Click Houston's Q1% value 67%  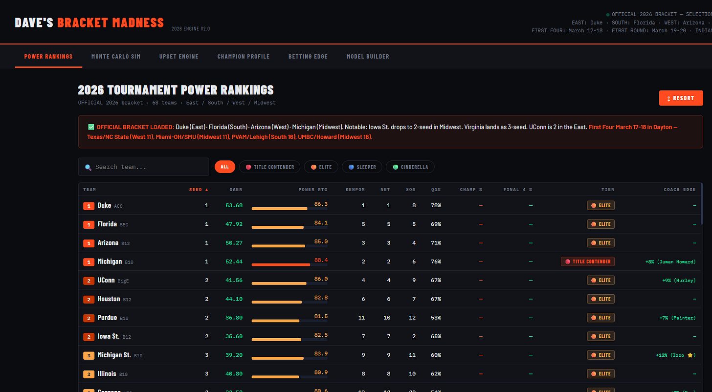pos(436,299)
